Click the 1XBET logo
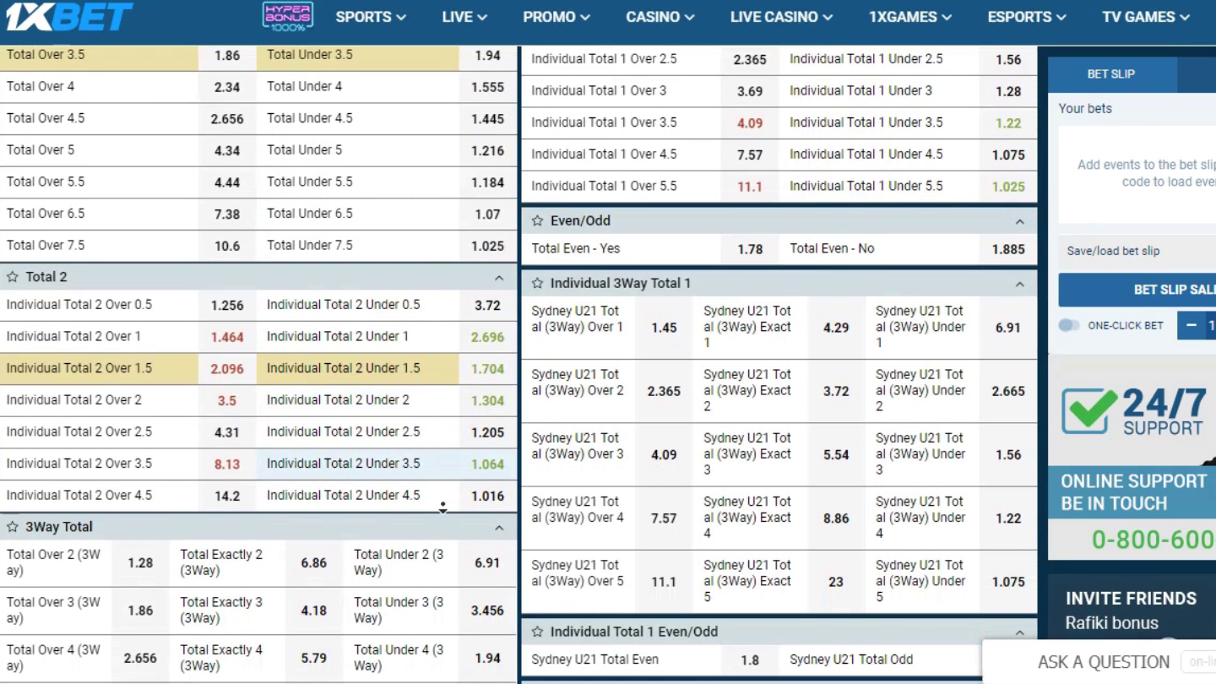The height and width of the screenshot is (684, 1216). tap(69, 16)
